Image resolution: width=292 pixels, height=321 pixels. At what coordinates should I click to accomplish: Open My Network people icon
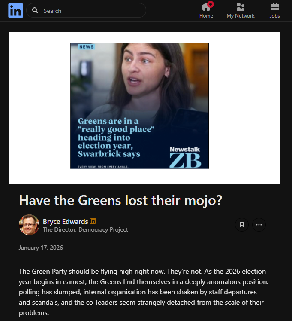pos(240,7)
